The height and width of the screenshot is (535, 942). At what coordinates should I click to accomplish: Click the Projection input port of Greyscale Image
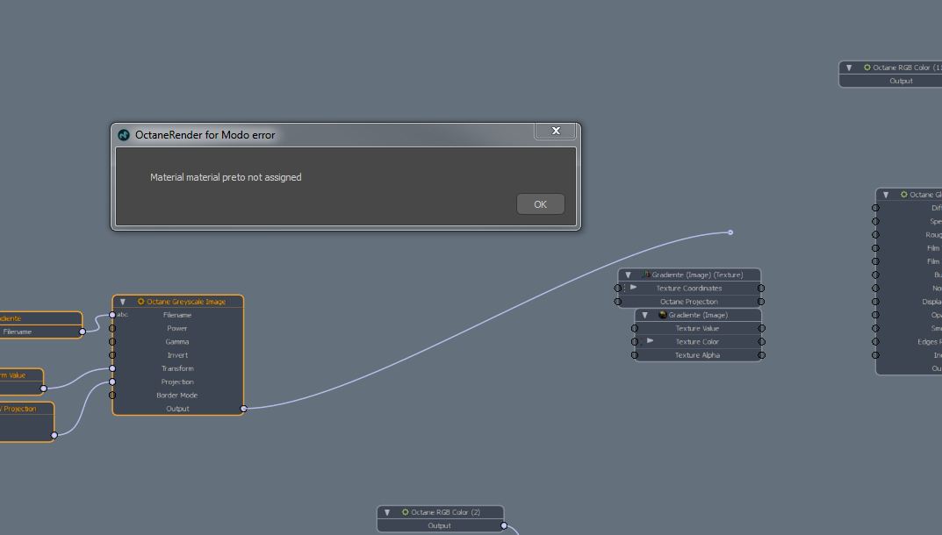(112, 382)
